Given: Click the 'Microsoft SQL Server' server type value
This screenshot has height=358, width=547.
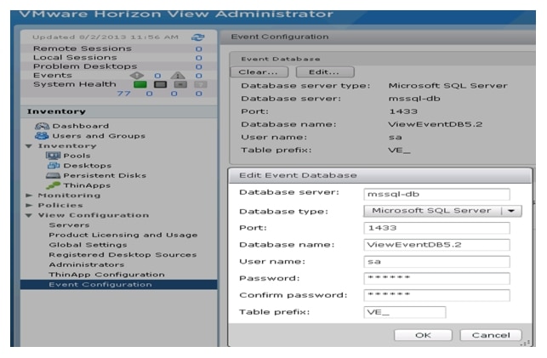Looking at the screenshot, I should click(448, 86).
